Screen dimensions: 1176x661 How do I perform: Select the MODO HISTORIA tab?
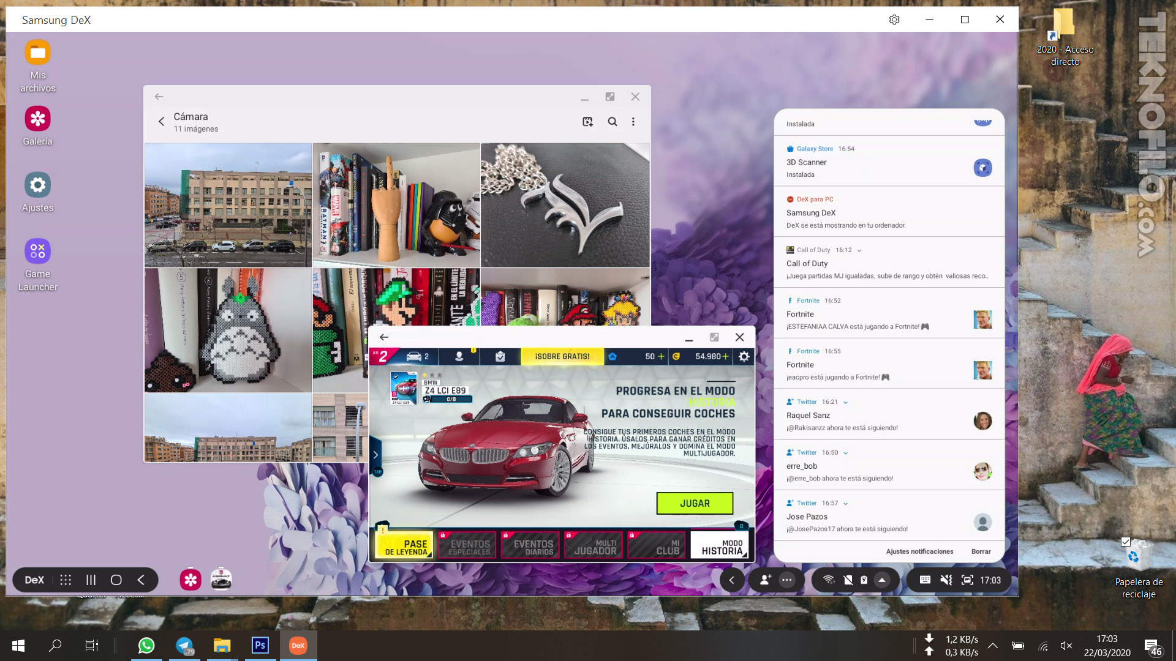pos(720,545)
